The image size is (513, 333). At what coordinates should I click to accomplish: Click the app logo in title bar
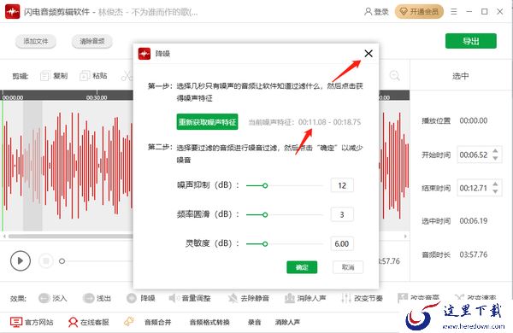(x=13, y=12)
